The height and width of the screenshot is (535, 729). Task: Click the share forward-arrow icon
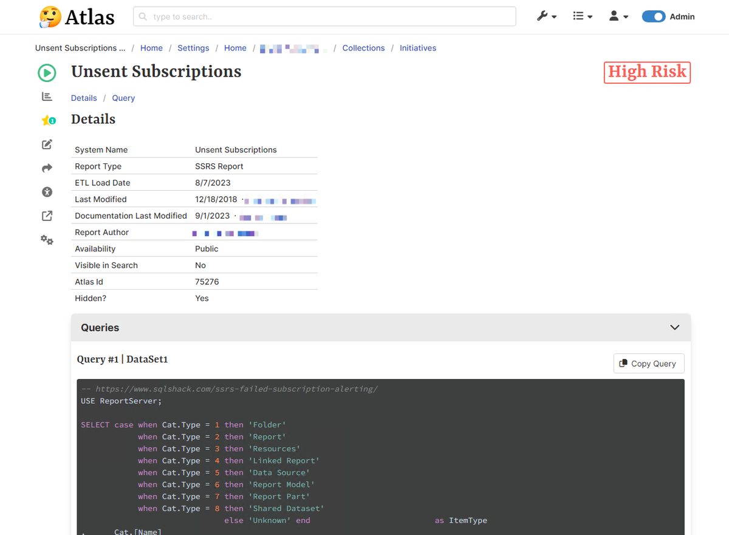[x=47, y=168]
